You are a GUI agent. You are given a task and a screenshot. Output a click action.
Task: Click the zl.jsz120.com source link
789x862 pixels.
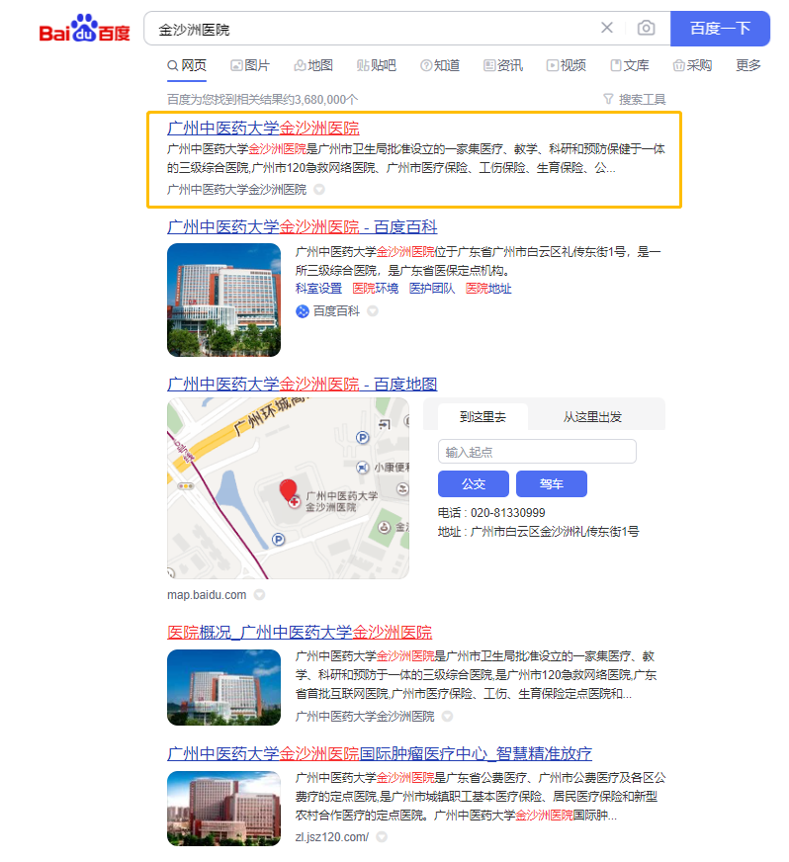coord(332,837)
